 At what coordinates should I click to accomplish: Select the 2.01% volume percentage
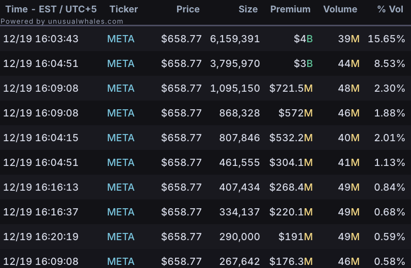(389, 138)
